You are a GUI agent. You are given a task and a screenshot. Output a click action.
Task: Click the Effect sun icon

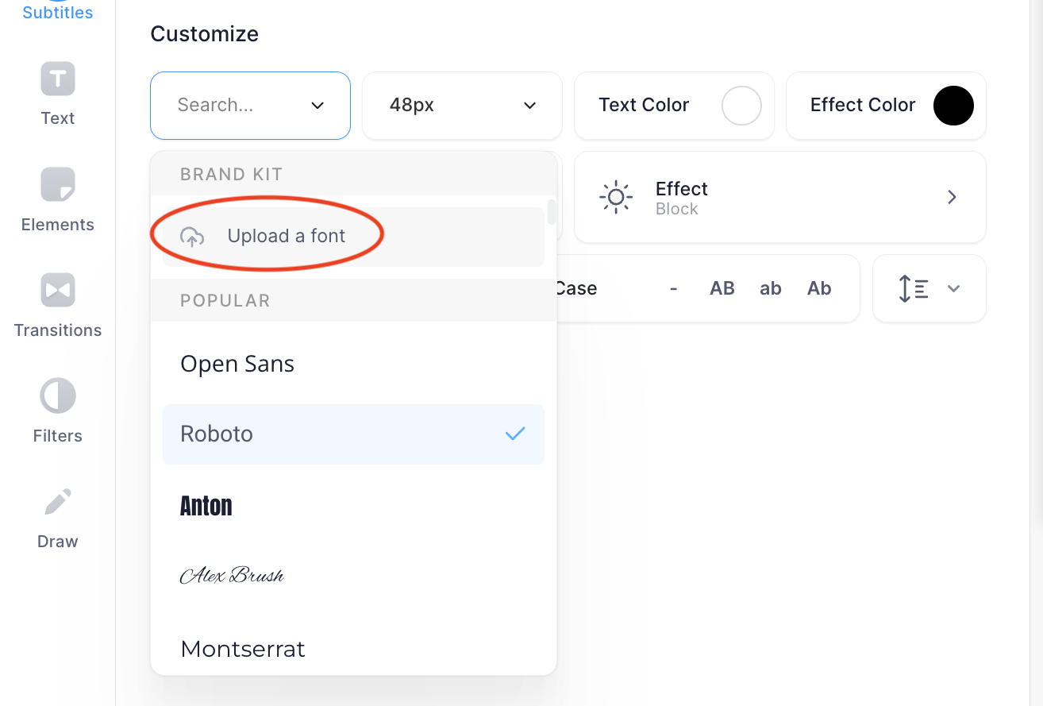point(616,197)
